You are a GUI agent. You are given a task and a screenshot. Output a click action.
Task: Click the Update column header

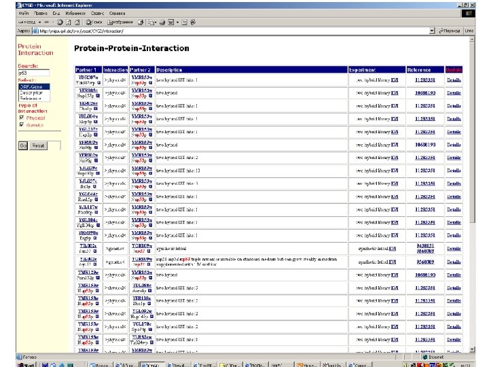click(454, 70)
